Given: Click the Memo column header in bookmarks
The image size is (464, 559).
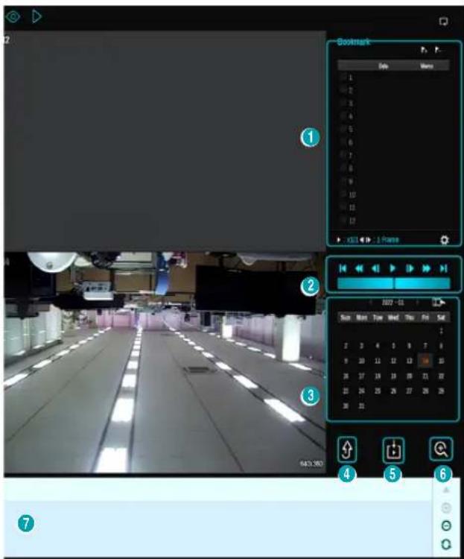Looking at the screenshot, I should (427, 66).
